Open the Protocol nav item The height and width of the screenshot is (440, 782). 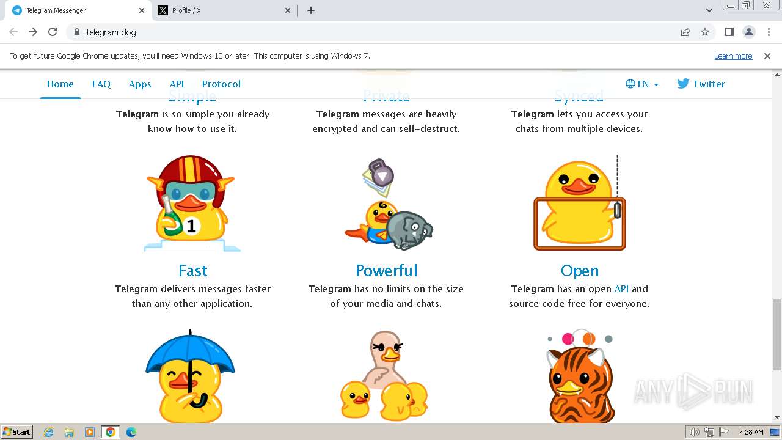point(221,84)
